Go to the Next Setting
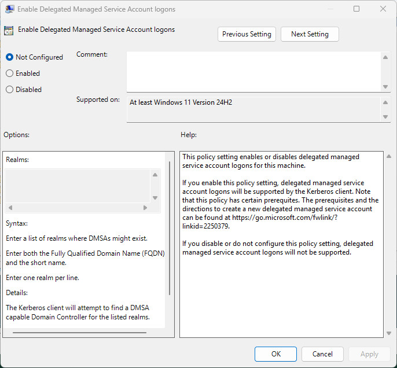 [310, 34]
